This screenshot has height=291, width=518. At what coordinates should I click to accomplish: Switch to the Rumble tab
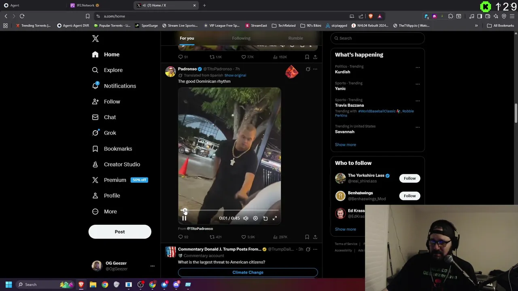pyautogui.click(x=295, y=38)
